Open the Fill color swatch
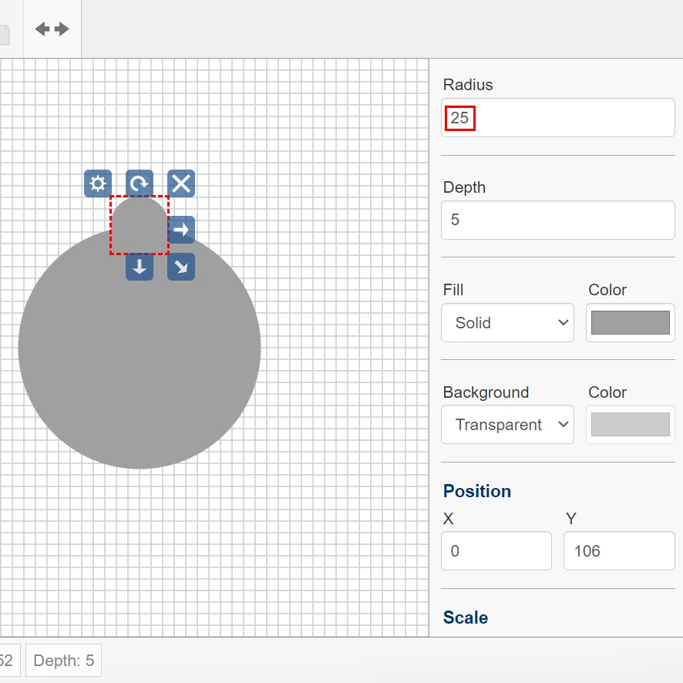Screen dimensions: 683x683 (x=630, y=323)
